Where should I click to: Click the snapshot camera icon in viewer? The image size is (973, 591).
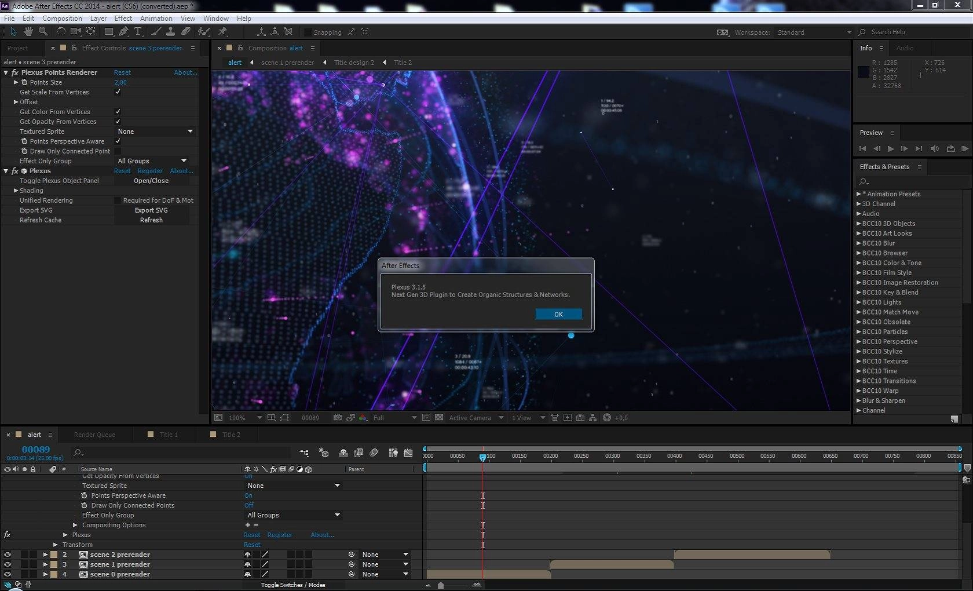pyautogui.click(x=338, y=417)
